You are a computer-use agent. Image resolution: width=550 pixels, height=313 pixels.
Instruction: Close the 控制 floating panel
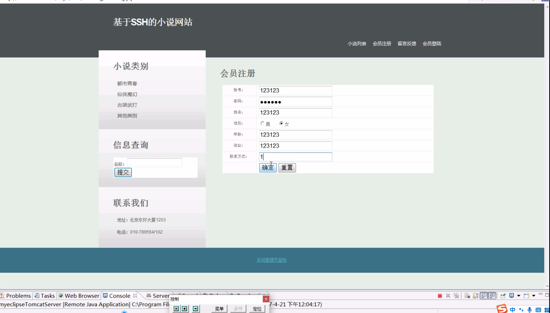[x=266, y=299]
